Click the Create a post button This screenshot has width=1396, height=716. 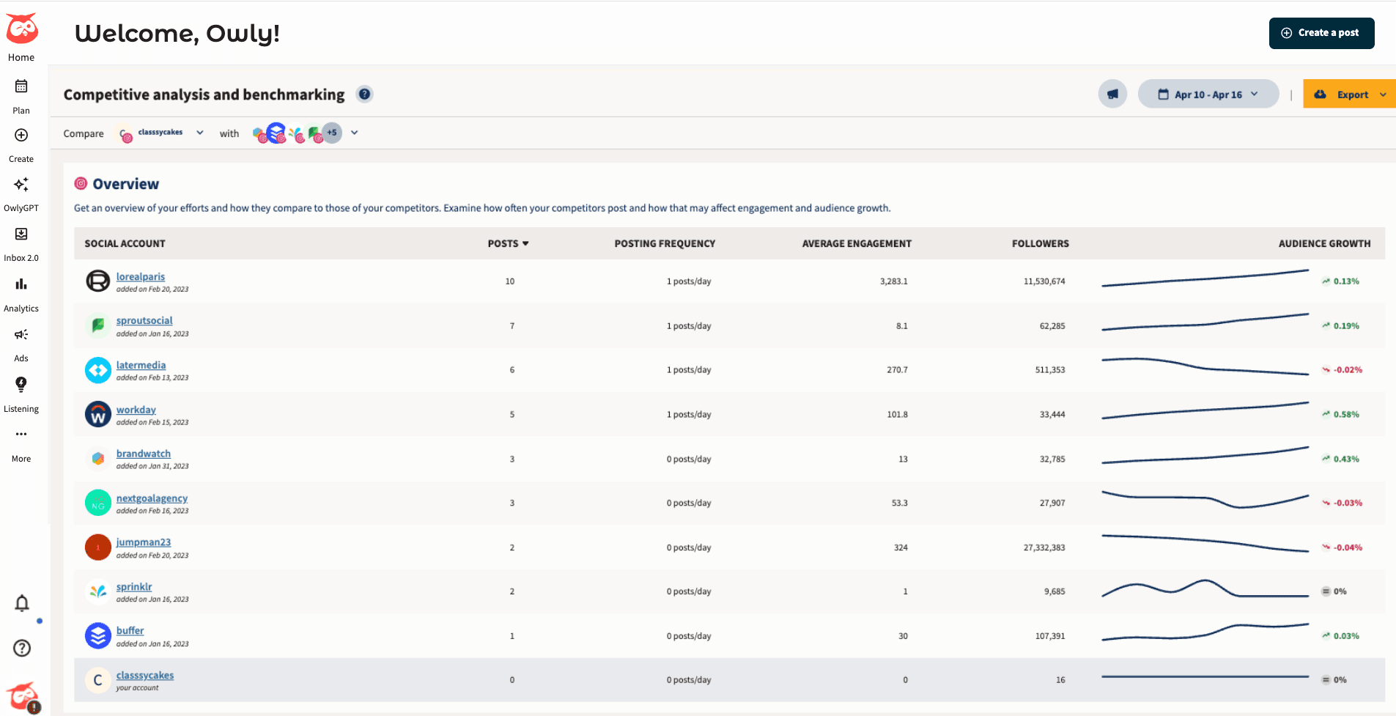1321,33
